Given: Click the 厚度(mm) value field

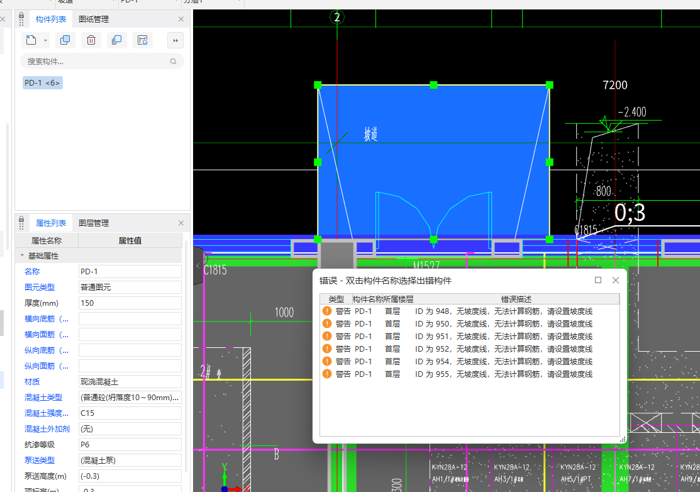Looking at the screenshot, I should pos(130,303).
